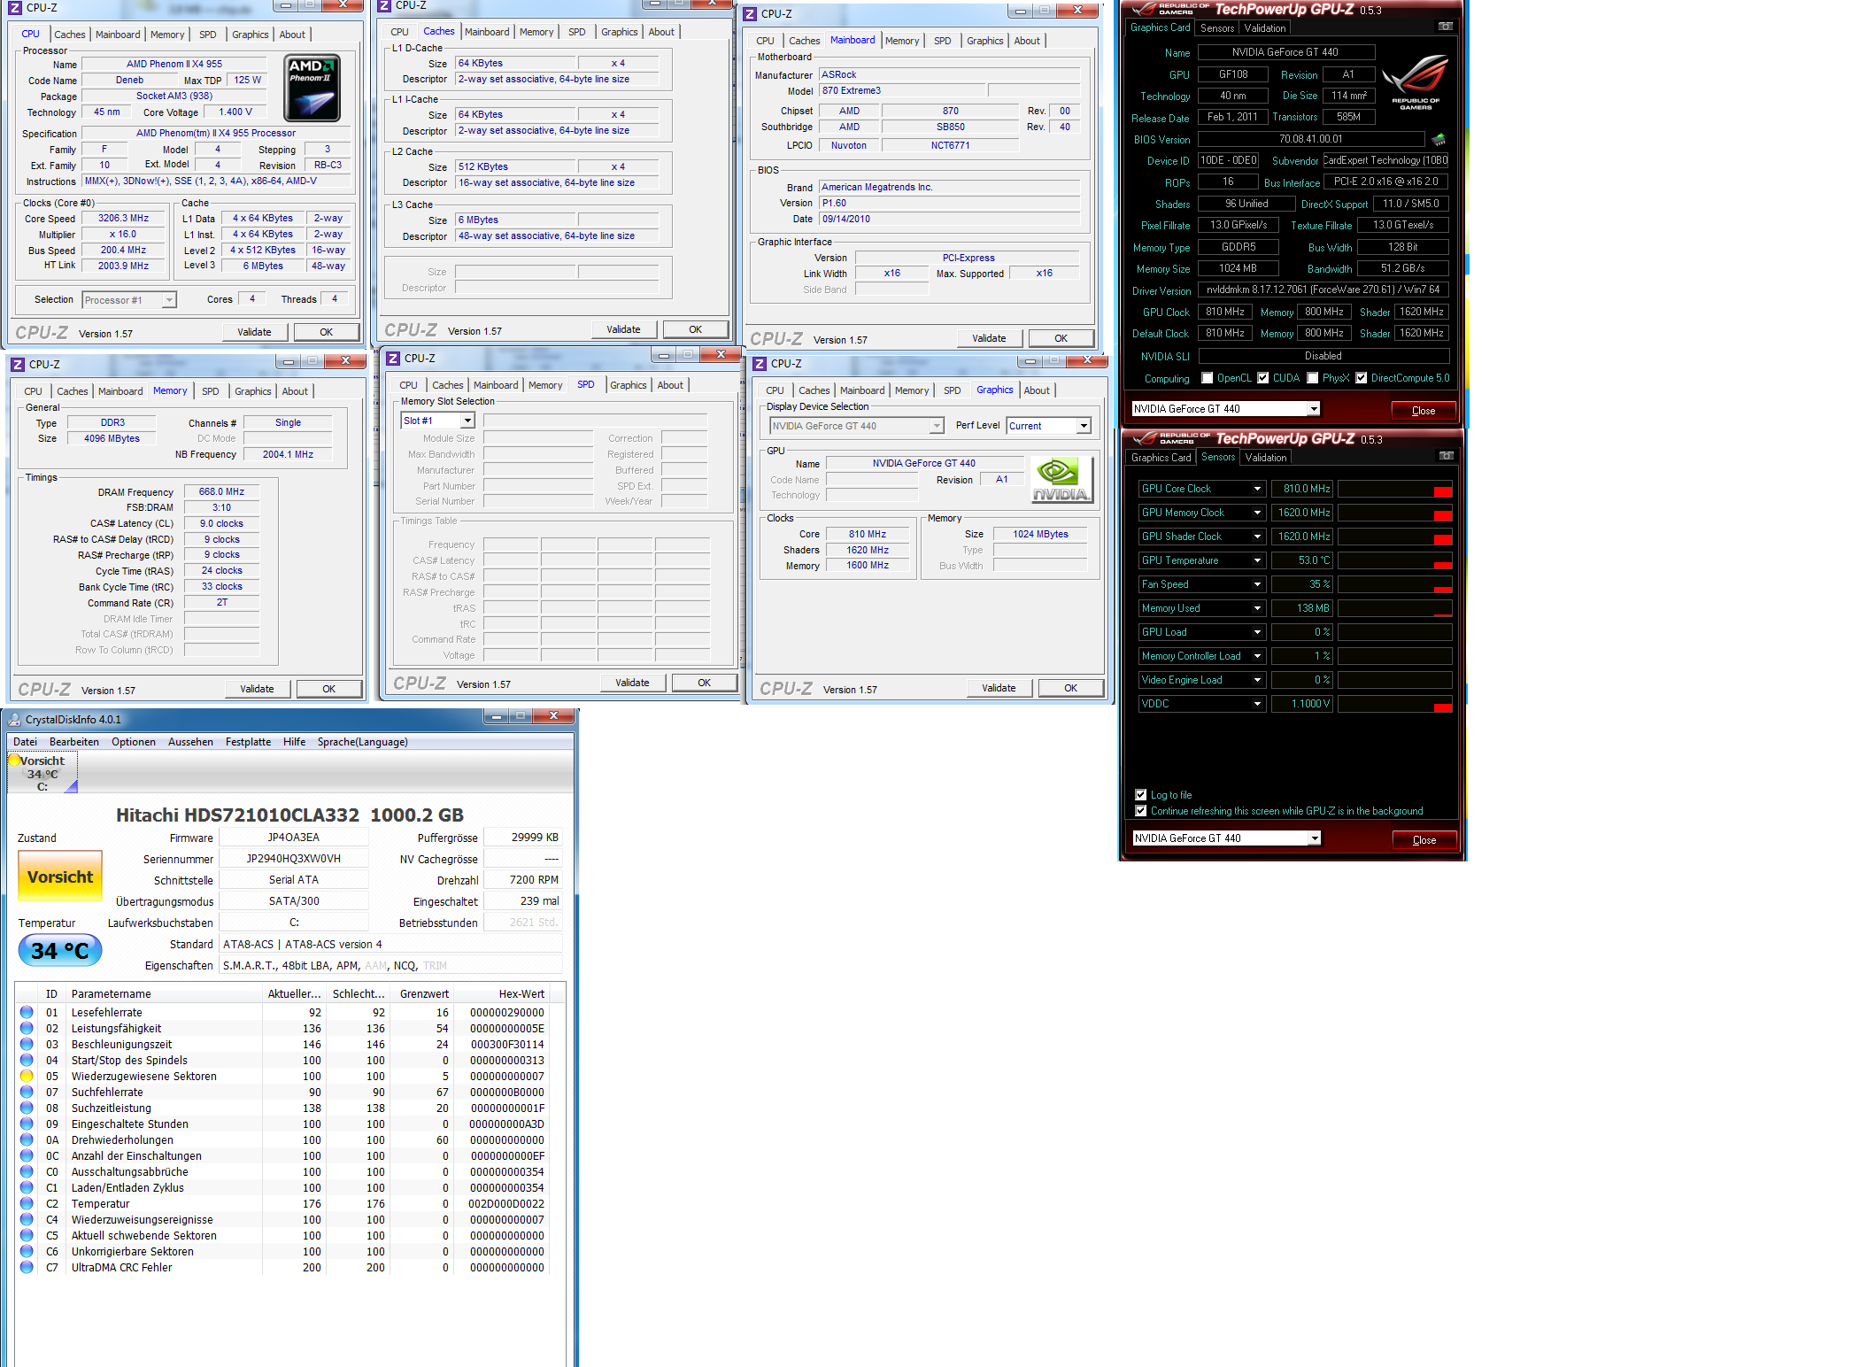Uncheck the Log to file option

[1140, 795]
